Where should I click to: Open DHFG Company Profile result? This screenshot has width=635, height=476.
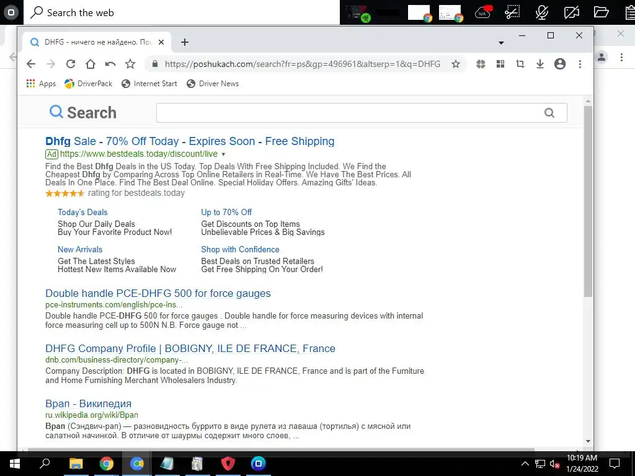tap(190, 348)
